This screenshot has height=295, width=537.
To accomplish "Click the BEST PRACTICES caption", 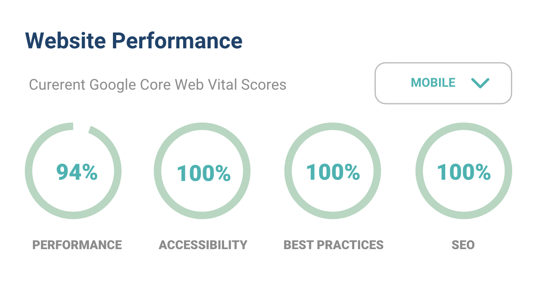I will coord(333,245).
